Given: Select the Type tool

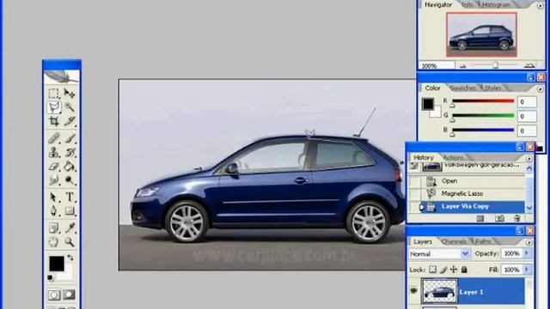Looking at the screenshot, I should pos(70,197).
